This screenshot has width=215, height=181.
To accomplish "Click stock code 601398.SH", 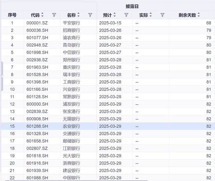I will point(37,82).
